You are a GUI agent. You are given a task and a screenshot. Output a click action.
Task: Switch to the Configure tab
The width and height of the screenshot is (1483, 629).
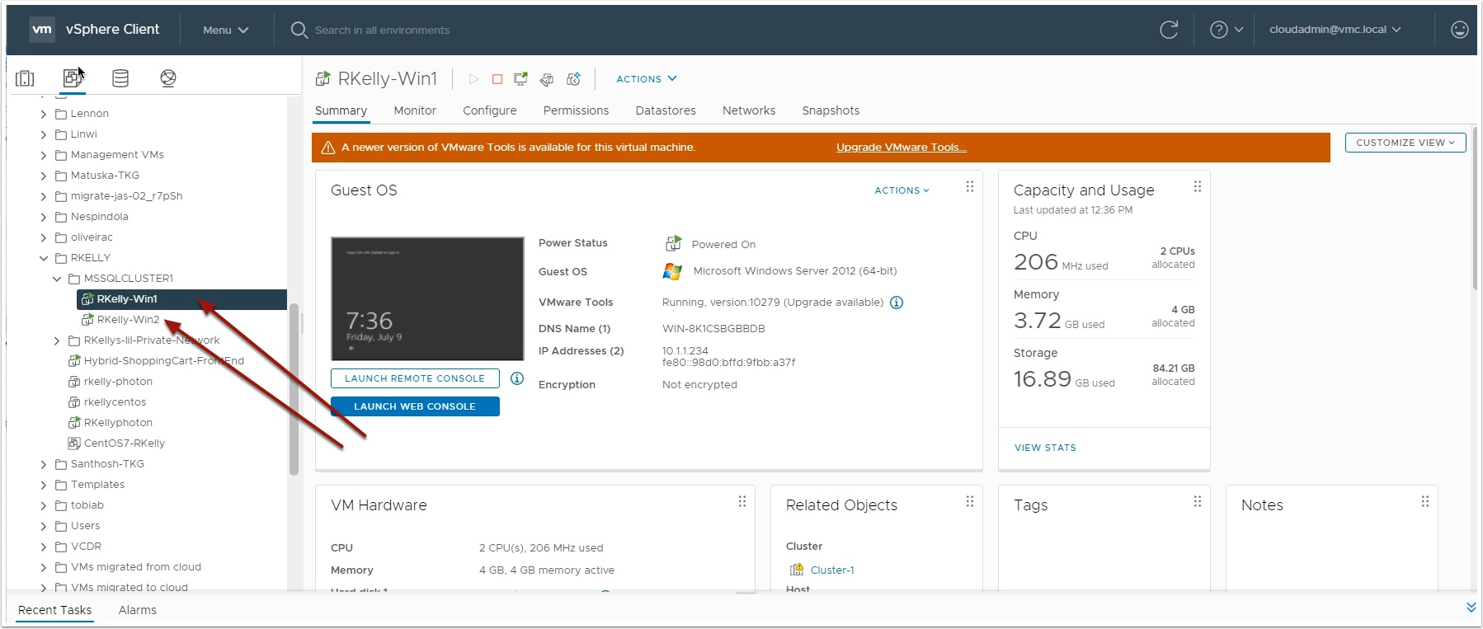tap(490, 110)
